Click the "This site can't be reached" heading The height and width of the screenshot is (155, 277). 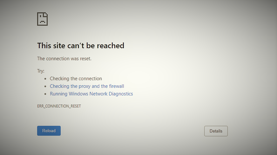[x=81, y=46]
